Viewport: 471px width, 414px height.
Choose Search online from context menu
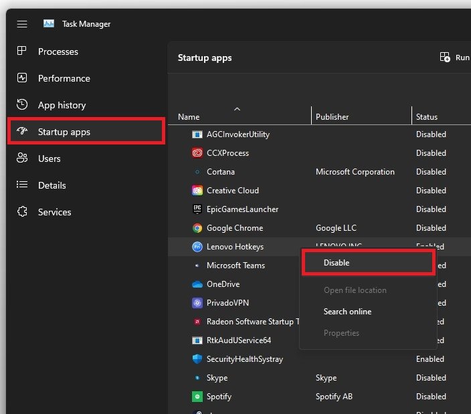click(x=347, y=312)
